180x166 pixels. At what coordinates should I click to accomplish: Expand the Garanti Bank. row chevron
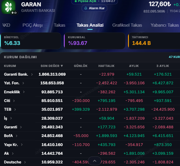[32, 74]
